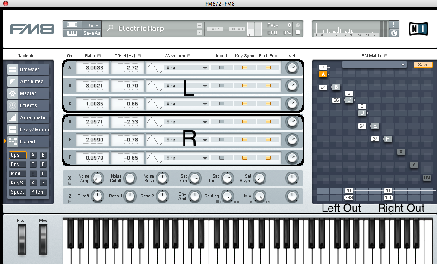Image resolution: width=437 pixels, height=264 pixels.
Task: Click the Native Instruments logo
Action: click(x=418, y=29)
